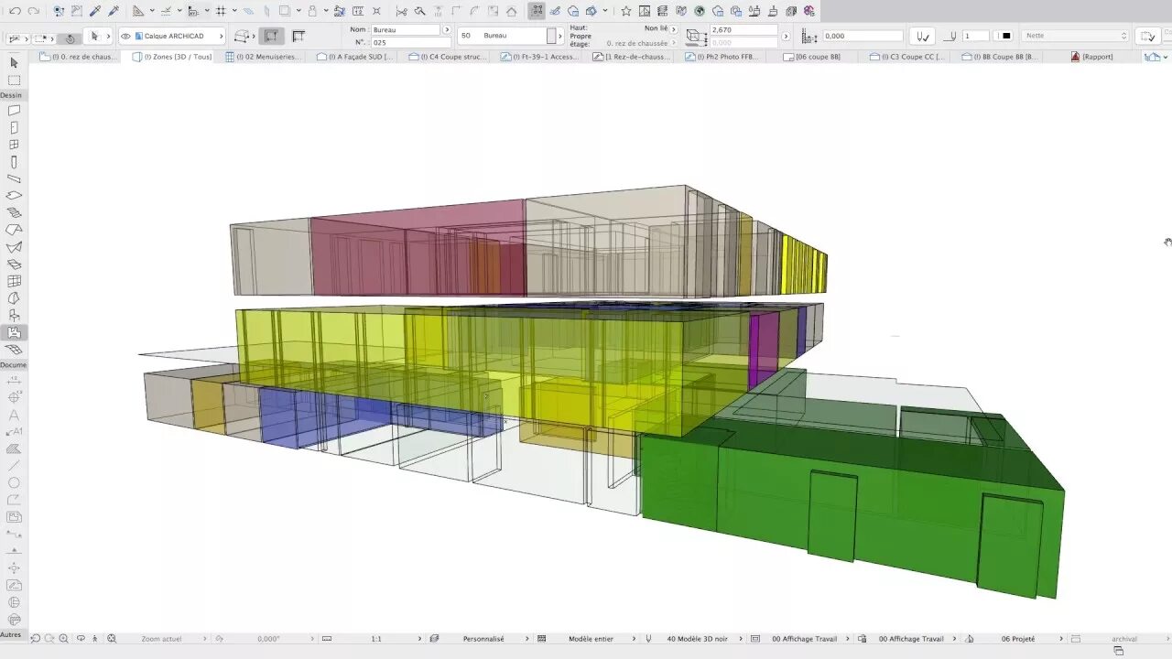The image size is (1172, 659).
Task: Select the second zone construction method button
Action: (298, 36)
